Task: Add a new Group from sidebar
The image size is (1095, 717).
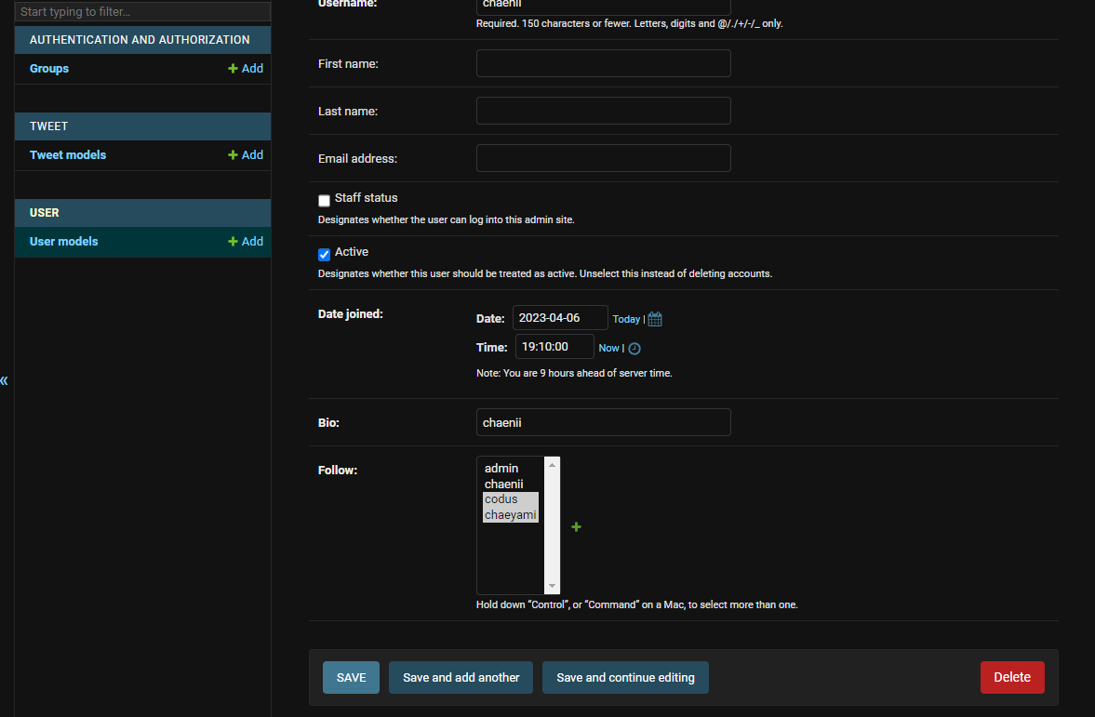Action: tap(245, 69)
